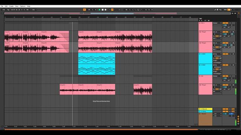Open the Create menu
This screenshot has height=135, width=241.
[11, 6]
